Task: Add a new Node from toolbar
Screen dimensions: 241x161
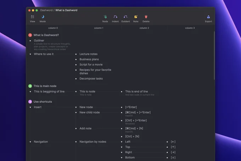Action: [105, 17]
